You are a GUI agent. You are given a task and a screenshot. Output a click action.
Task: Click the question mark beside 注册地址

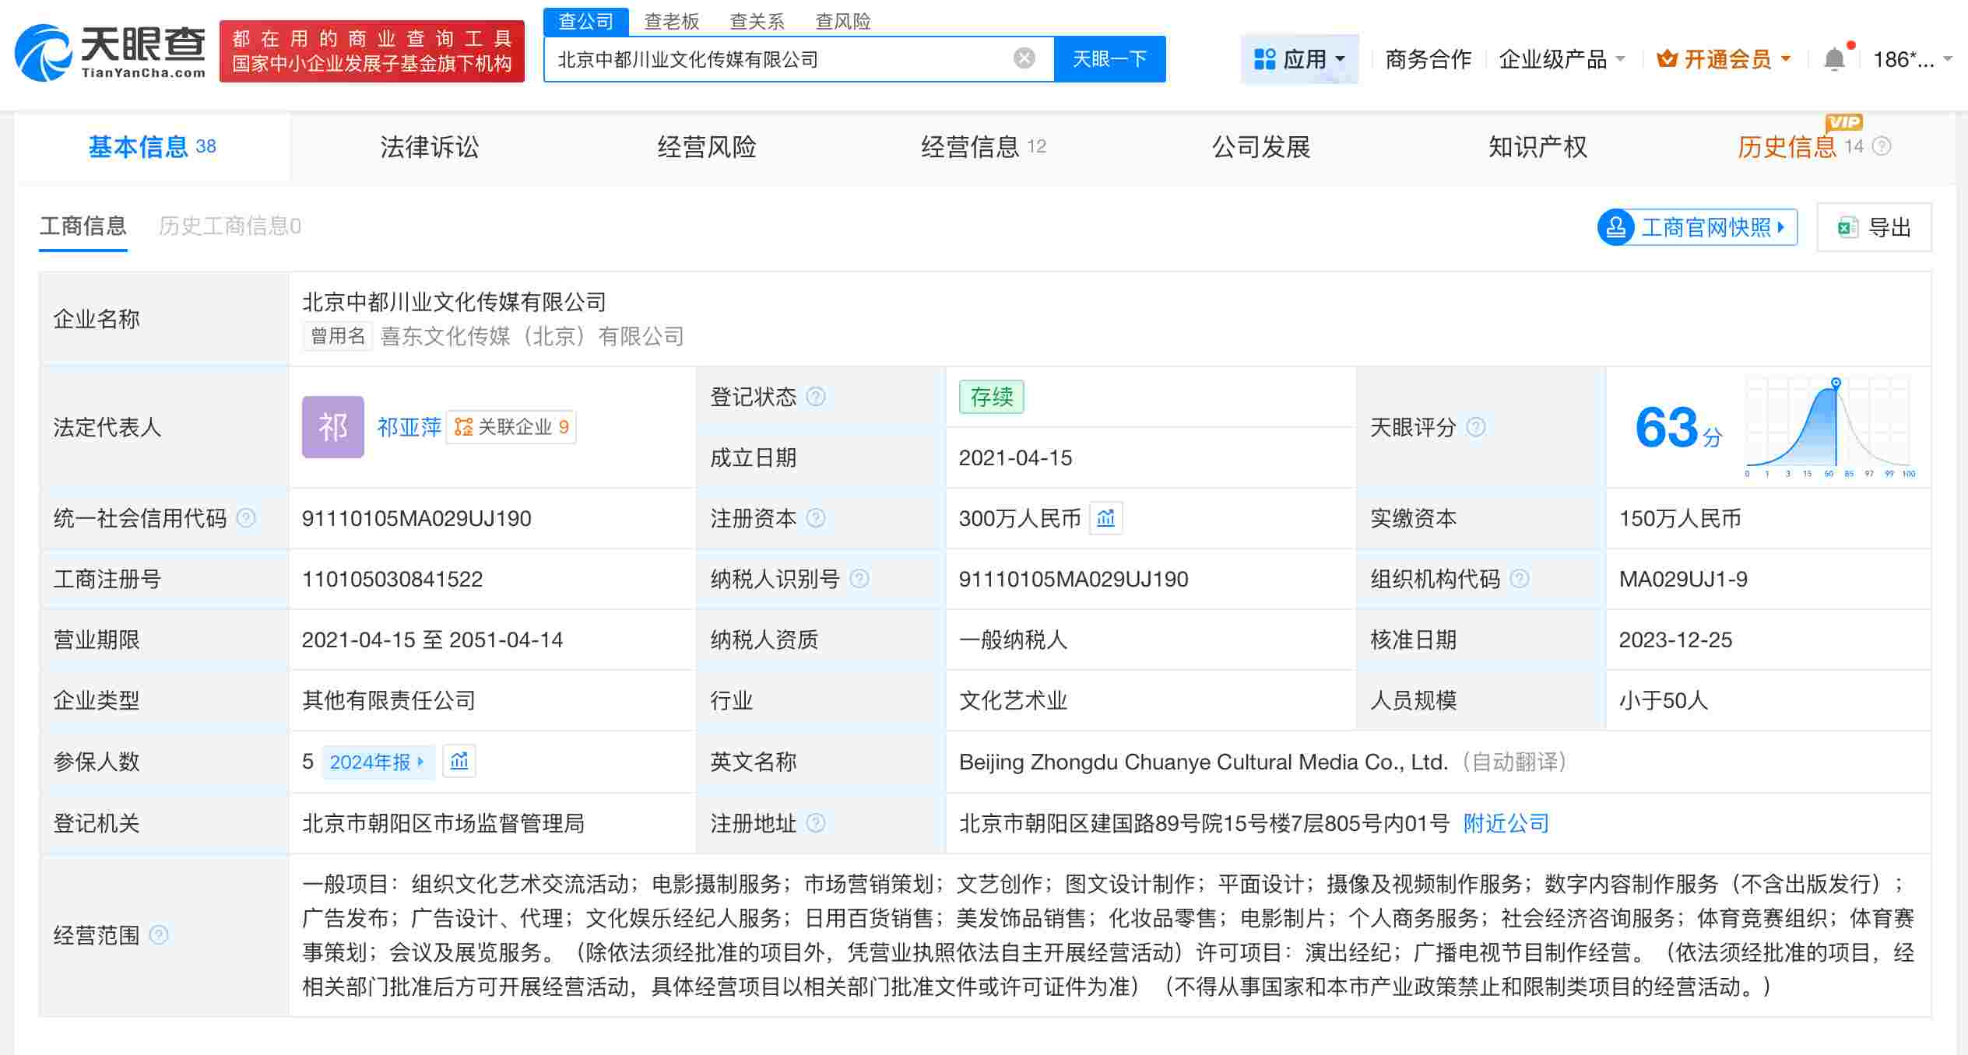(815, 823)
